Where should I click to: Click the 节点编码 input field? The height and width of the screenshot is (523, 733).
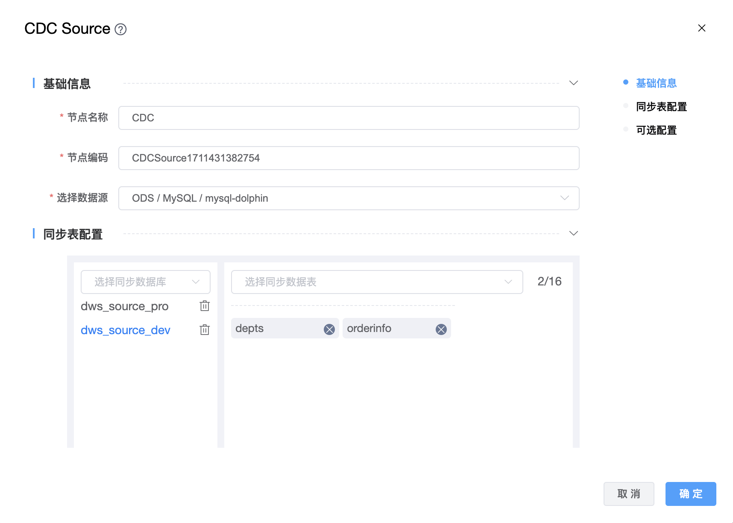349,158
